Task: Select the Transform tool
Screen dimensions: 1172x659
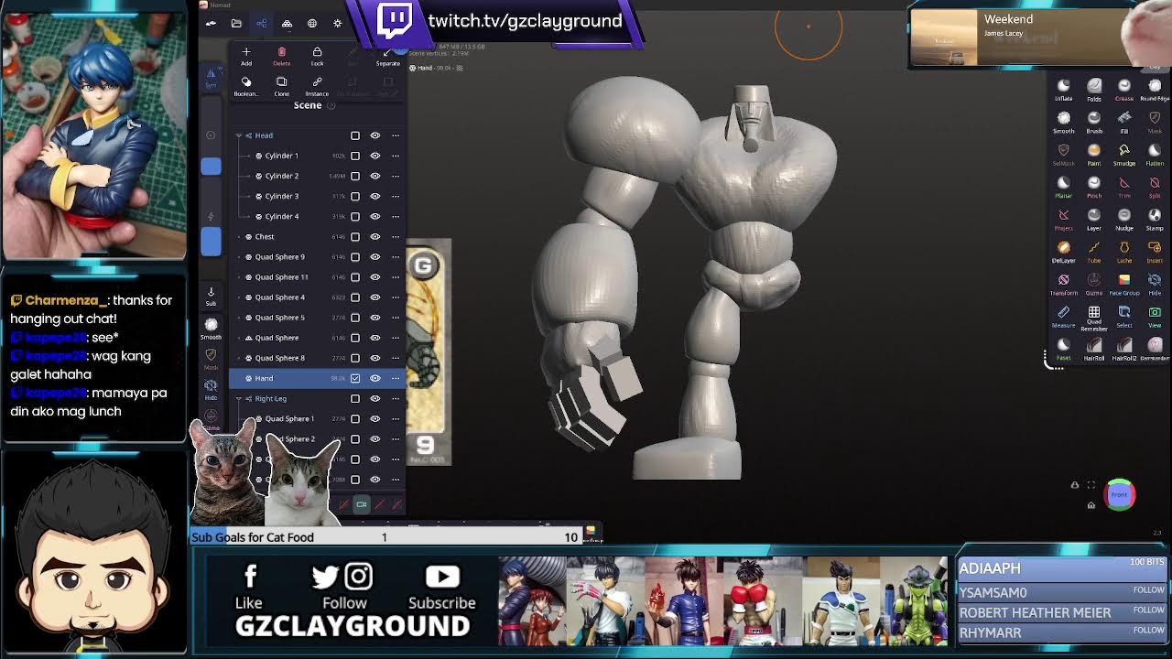Action: (x=1063, y=284)
